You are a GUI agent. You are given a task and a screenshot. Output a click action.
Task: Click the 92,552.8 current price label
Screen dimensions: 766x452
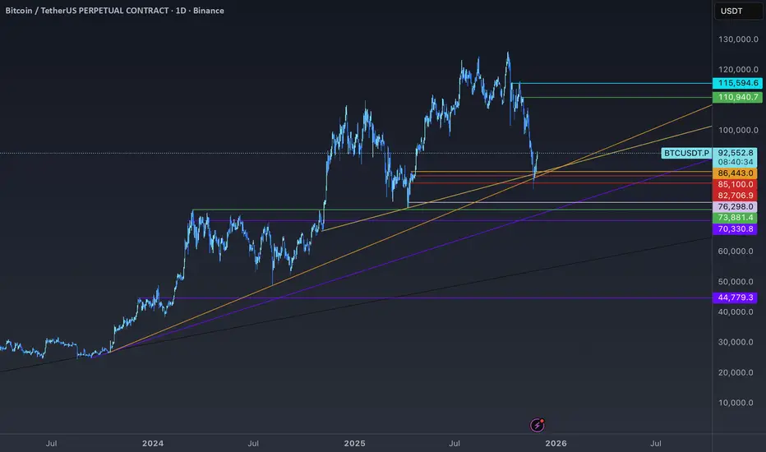[736, 153]
